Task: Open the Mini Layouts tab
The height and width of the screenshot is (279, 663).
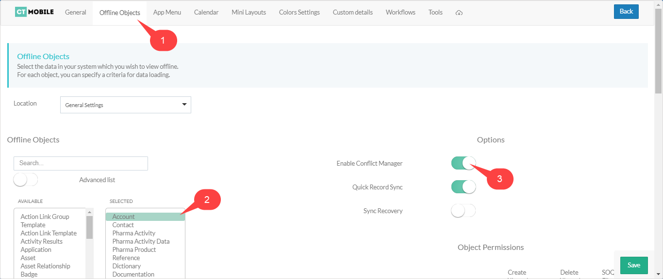Action: point(249,12)
